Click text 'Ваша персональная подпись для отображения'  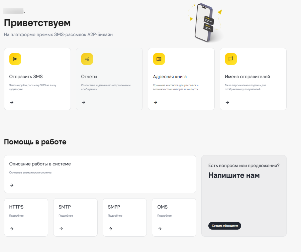[x=245, y=87]
